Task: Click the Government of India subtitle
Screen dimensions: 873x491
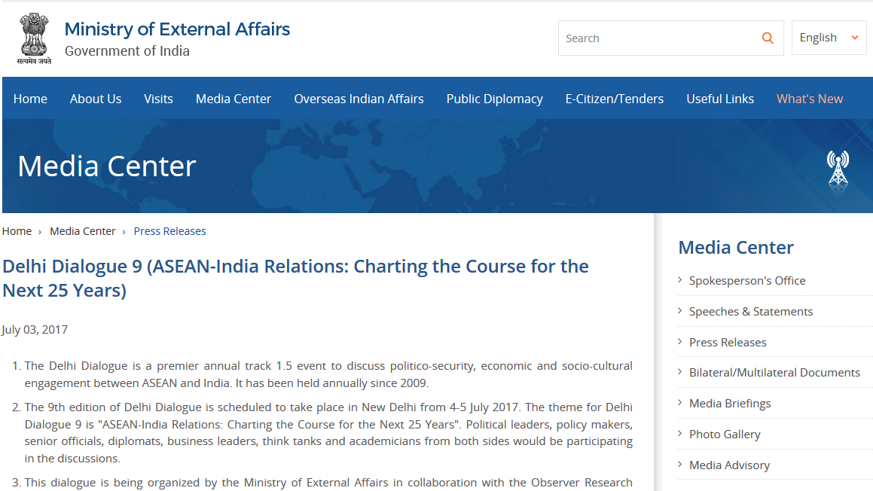Action: pos(127,50)
